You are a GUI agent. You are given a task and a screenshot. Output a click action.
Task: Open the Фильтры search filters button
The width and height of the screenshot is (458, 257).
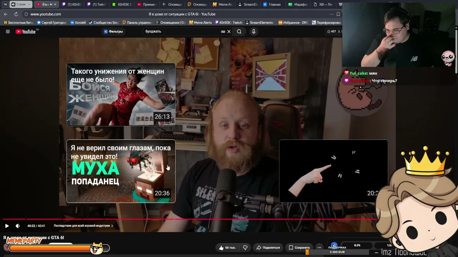[113, 31]
